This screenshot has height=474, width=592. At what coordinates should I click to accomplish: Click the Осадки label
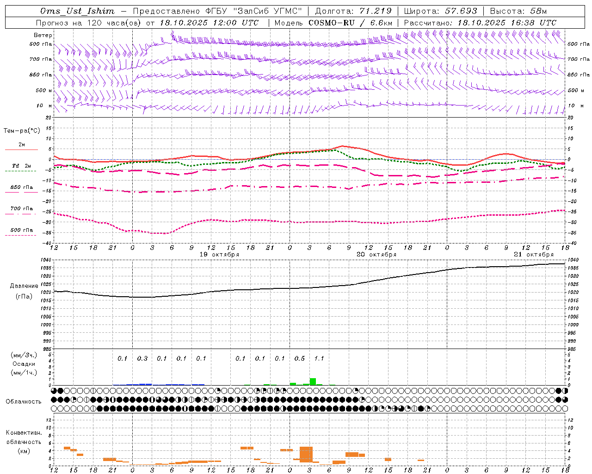coord(24,364)
